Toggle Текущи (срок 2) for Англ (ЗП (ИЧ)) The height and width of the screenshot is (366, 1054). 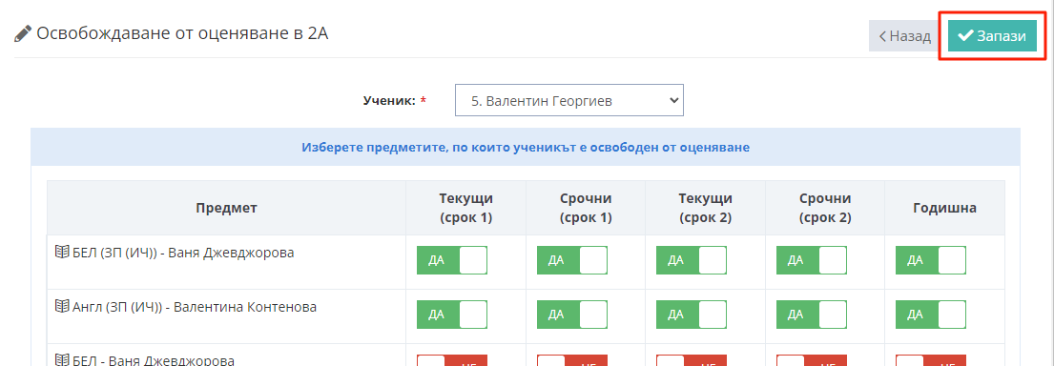point(692,315)
